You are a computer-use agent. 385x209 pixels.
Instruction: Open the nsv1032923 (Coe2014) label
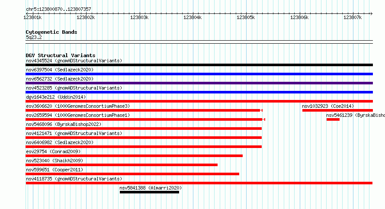[328, 106]
